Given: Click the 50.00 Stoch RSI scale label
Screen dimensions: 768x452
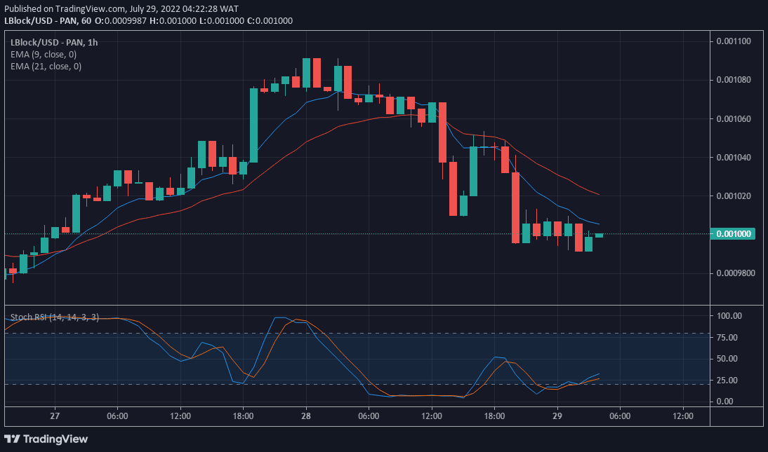Looking at the screenshot, I should pos(727,359).
